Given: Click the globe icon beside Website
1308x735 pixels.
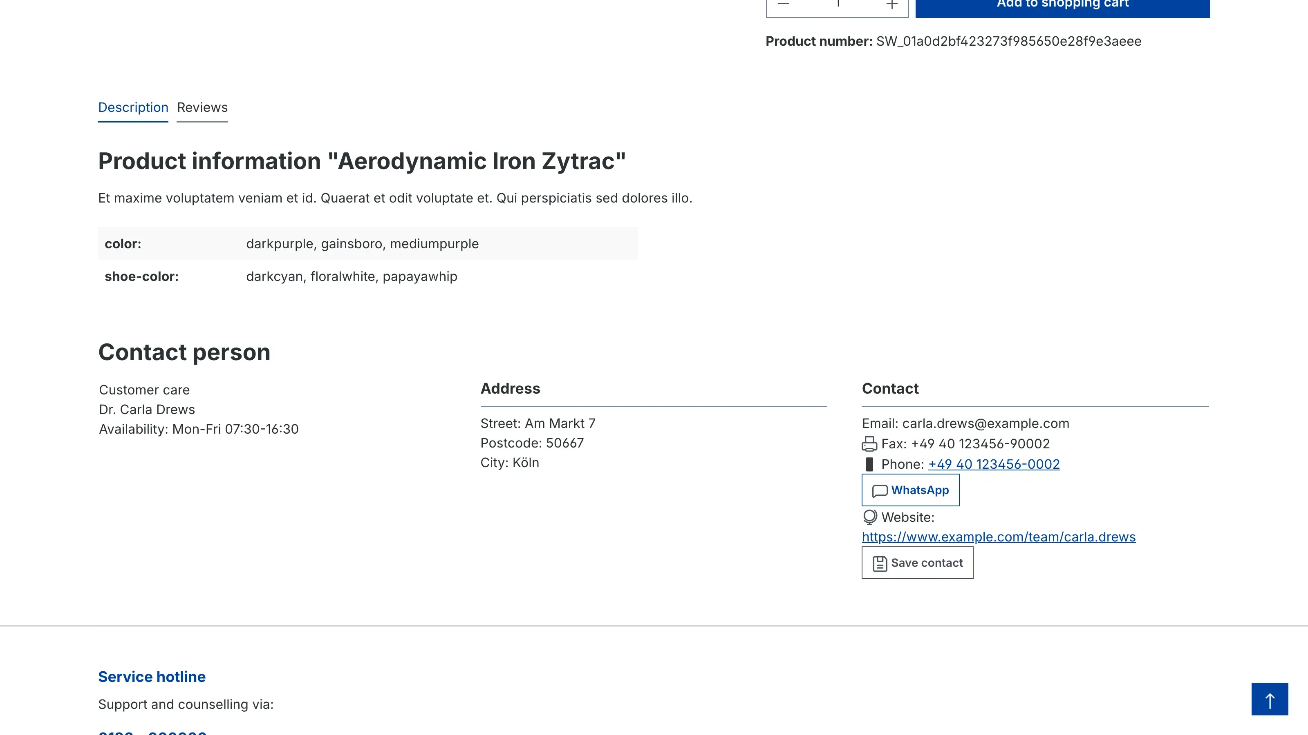Looking at the screenshot, I should [x=870, y=517].
